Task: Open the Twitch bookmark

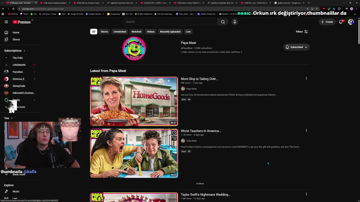Action: [x=24, y=14]
